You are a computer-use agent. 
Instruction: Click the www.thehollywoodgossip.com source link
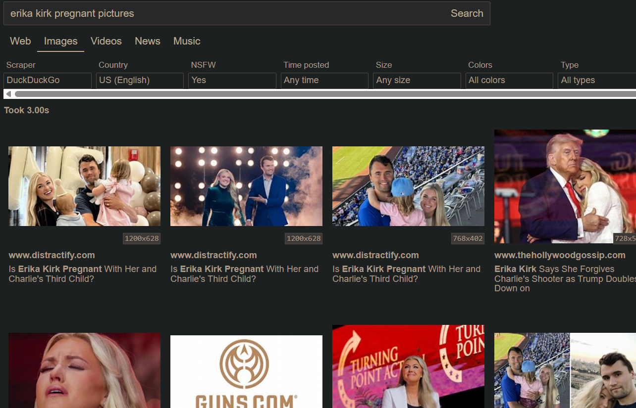560,255
